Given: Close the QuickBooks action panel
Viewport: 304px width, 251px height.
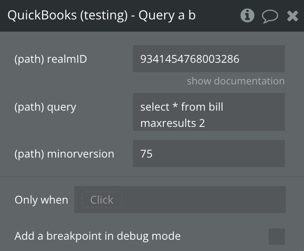Looking at the screenshot, I should tap(292, 16).
